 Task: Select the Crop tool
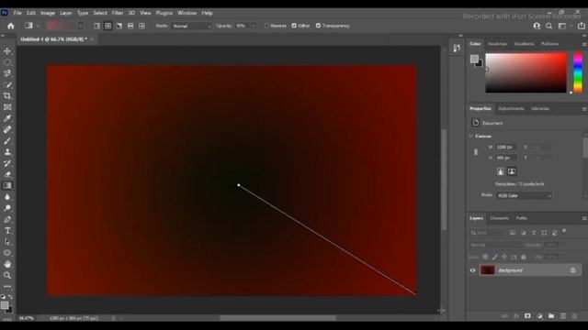point(7,95)
